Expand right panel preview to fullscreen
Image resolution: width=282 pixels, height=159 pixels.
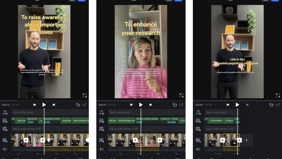[x=278, y=96]
